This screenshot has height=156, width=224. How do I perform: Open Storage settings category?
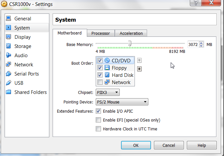(x=27, y=46)
